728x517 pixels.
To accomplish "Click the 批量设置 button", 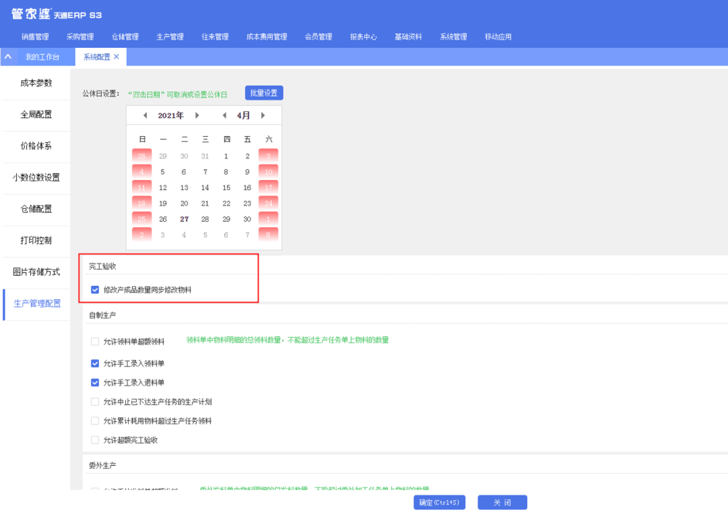I will pos(264,93).
